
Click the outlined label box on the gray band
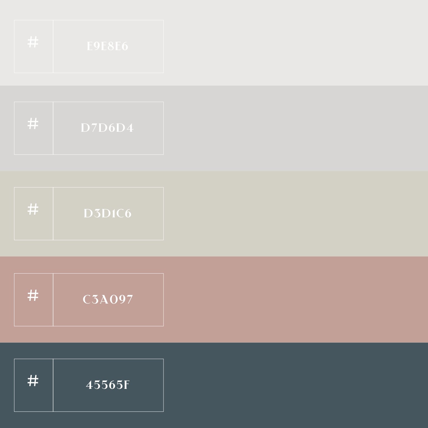click(x=89, y=128)
